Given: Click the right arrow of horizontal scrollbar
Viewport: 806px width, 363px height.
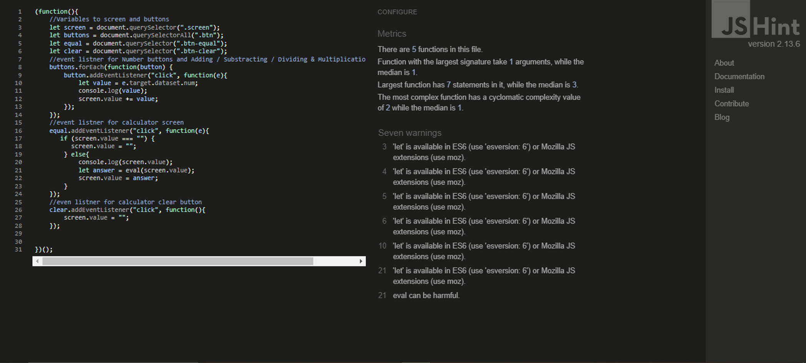Looking at the screenshot, I should click(x=361, y=261).
